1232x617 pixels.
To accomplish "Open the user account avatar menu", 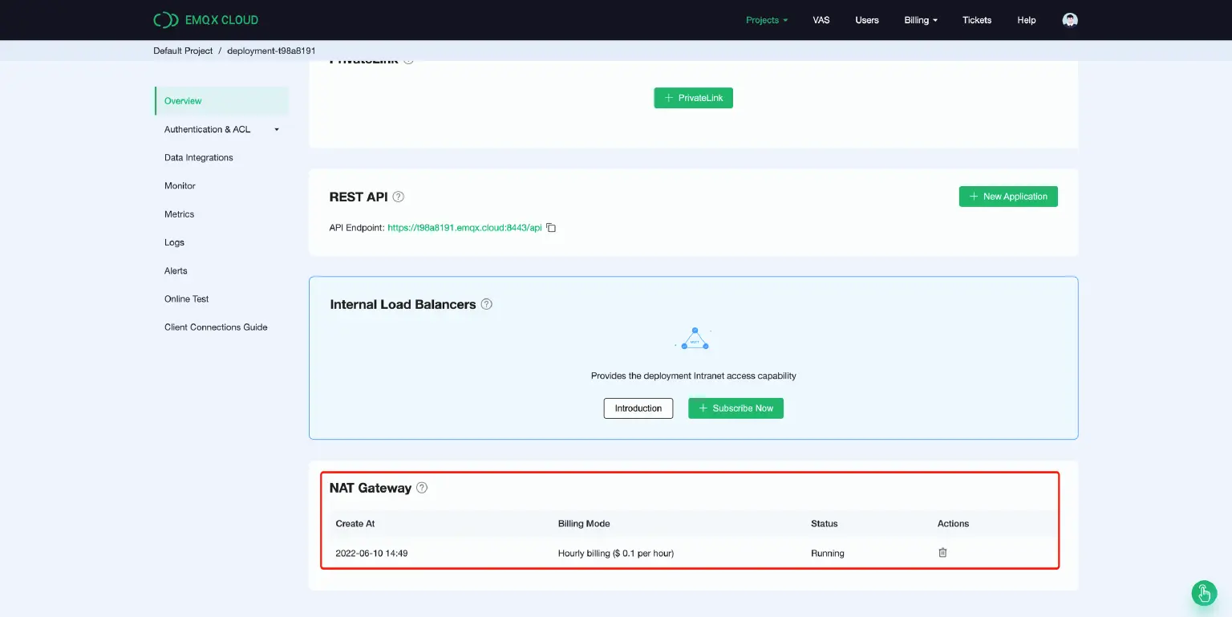I will [x=1070, y=19].
